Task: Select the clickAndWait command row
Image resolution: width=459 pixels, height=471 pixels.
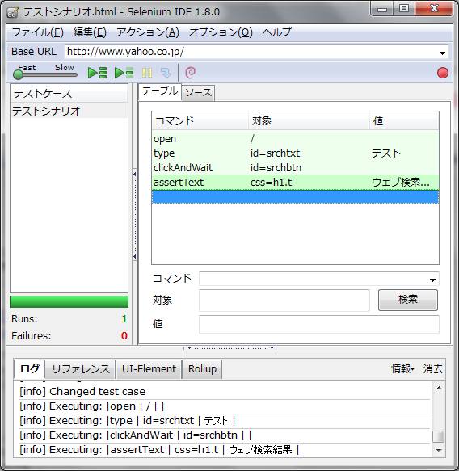Action: click(x=295, y=167)
